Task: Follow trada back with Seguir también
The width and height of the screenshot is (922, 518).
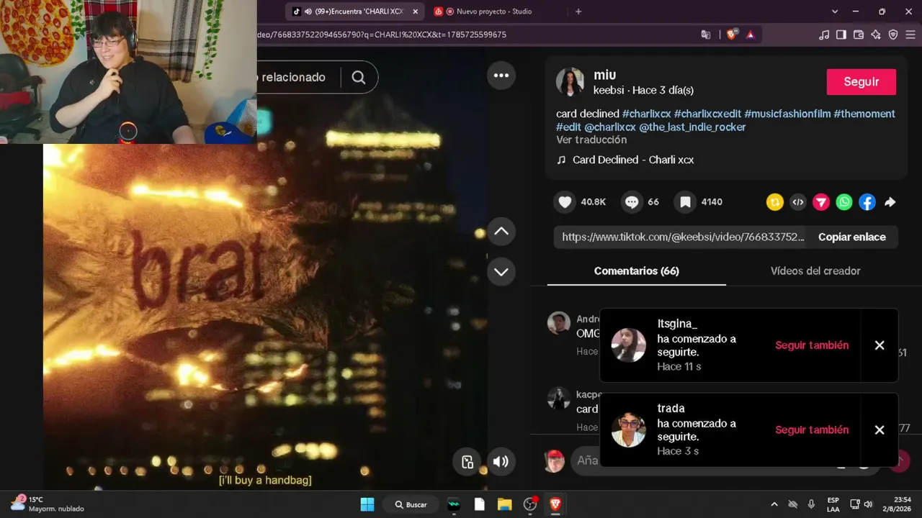Action: [x=812, y=430]
